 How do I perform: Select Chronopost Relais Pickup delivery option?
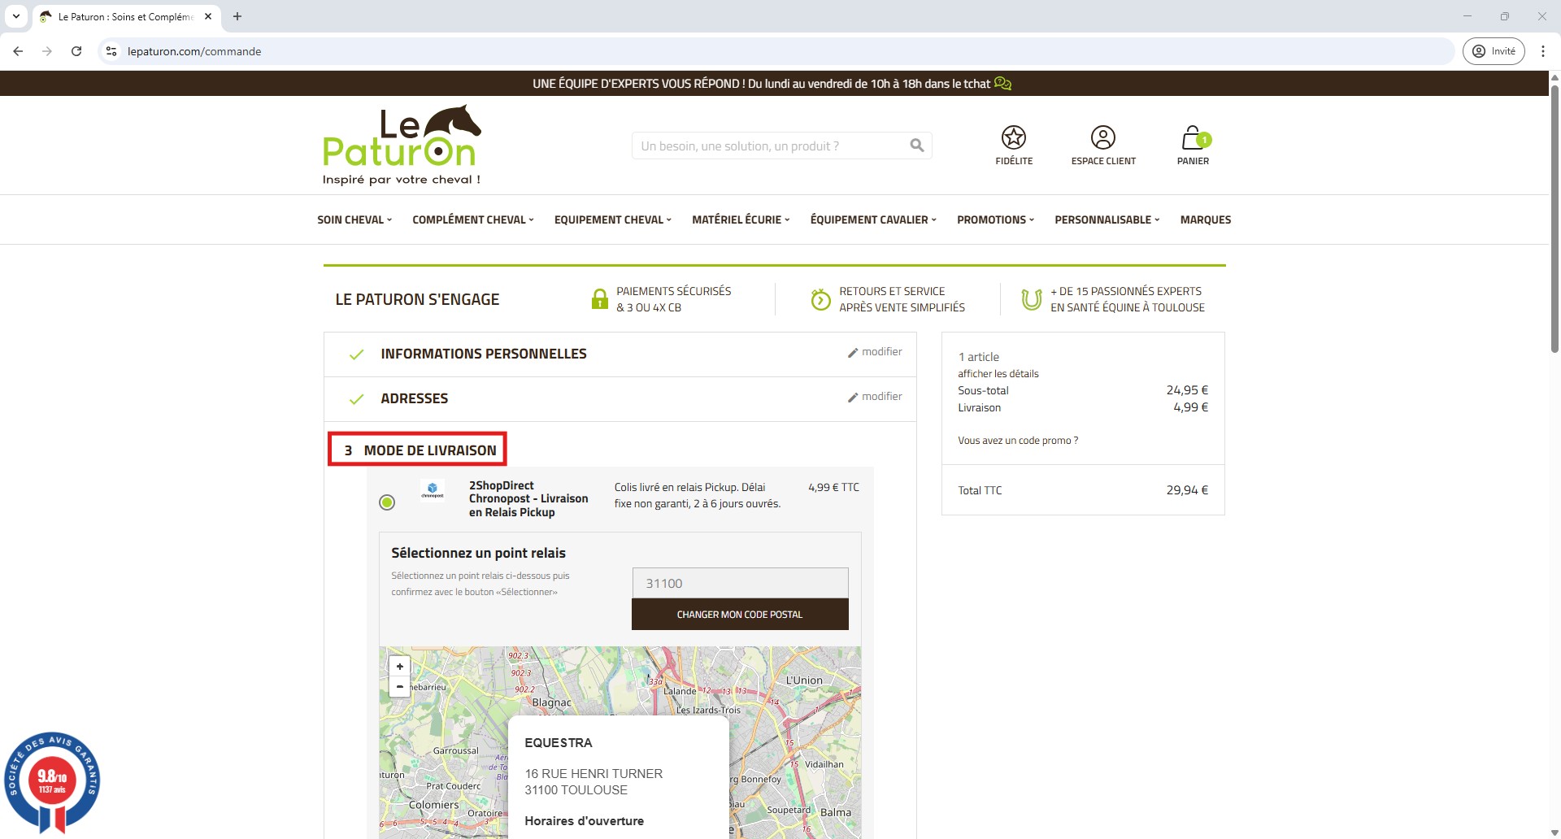coord(387,502)
